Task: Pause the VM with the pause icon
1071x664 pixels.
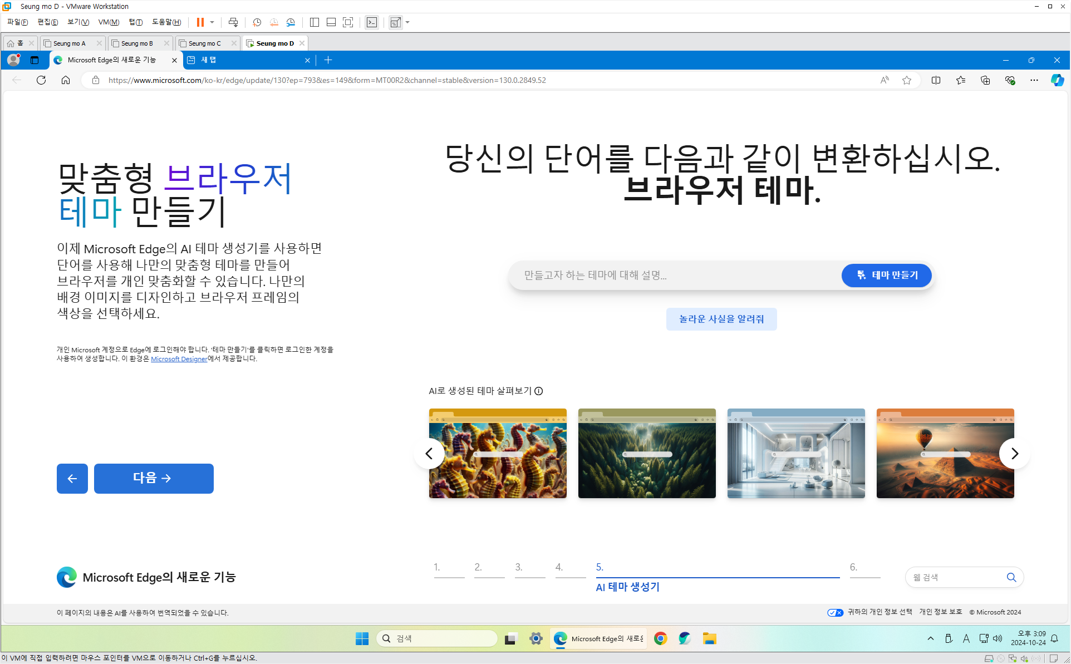Action: [200, 22]
